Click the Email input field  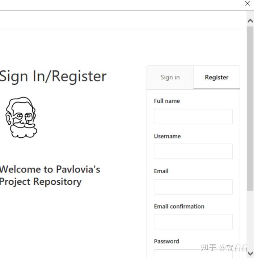[193, 187]
